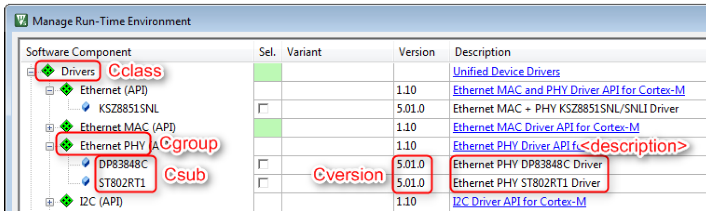
Task: Open I2C Driver API for Cortex-M link
Action: (520, 201)
